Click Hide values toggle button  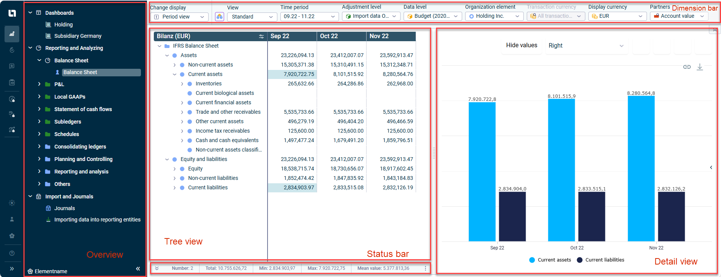coord(521,45)
